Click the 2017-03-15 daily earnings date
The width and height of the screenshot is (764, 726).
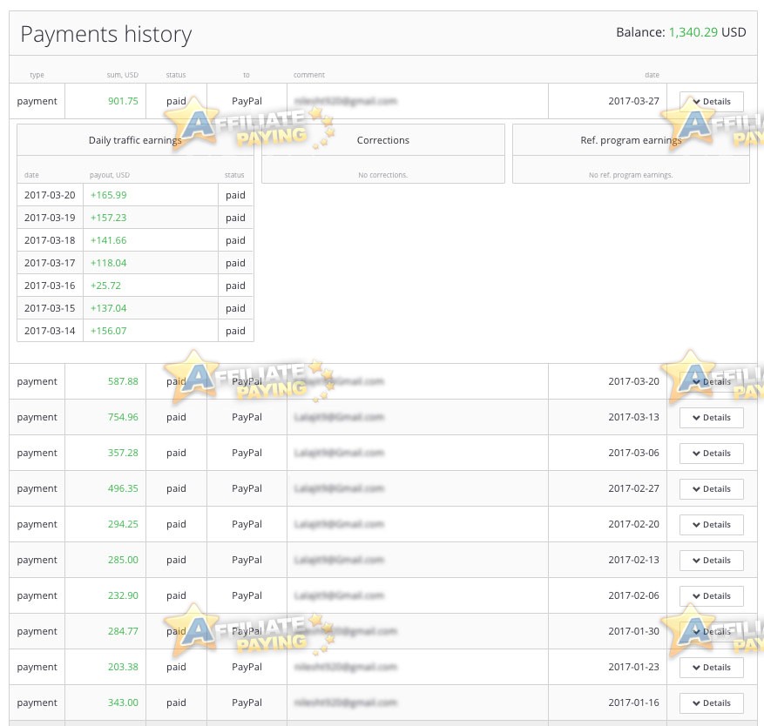[x=50, y=308]
